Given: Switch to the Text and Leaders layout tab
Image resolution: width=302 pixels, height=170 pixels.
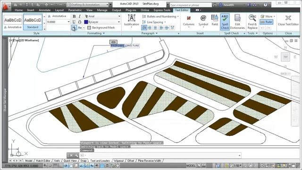Looking at the screenshot, I should pos(100,161).
